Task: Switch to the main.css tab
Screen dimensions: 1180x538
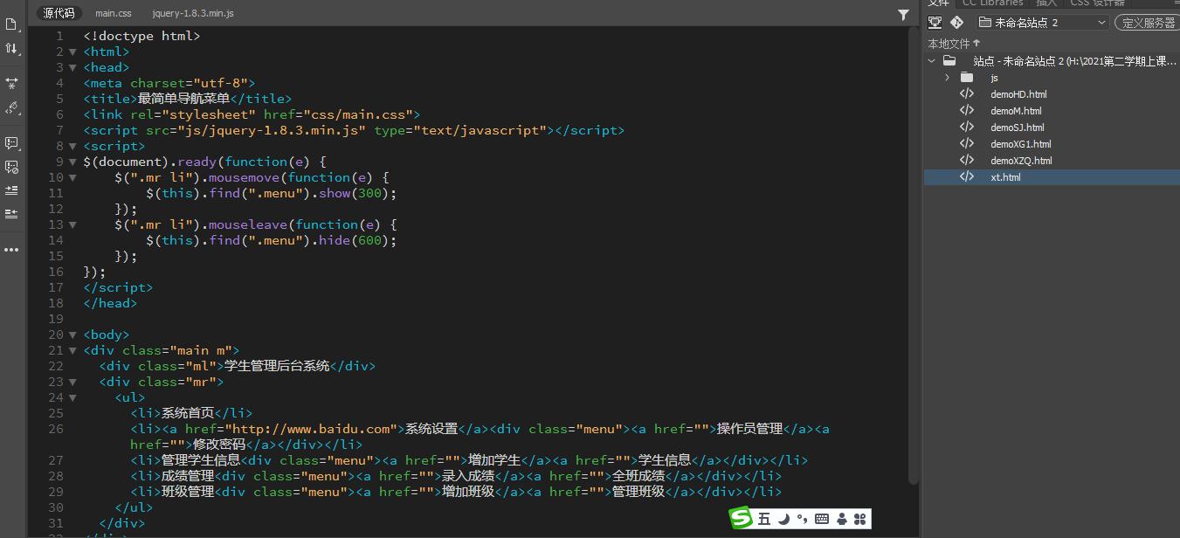Action: [114, 14]
